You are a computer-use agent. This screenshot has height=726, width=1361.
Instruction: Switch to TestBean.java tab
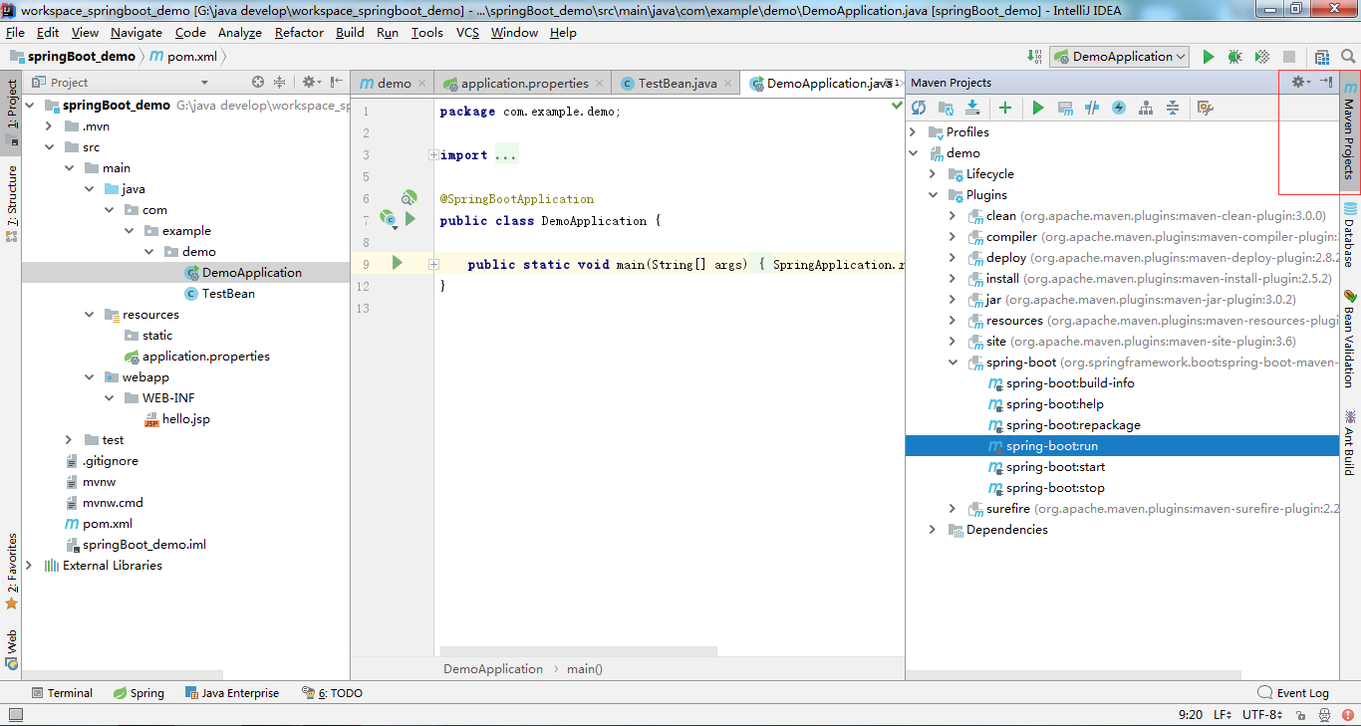[x=678, y=83]
